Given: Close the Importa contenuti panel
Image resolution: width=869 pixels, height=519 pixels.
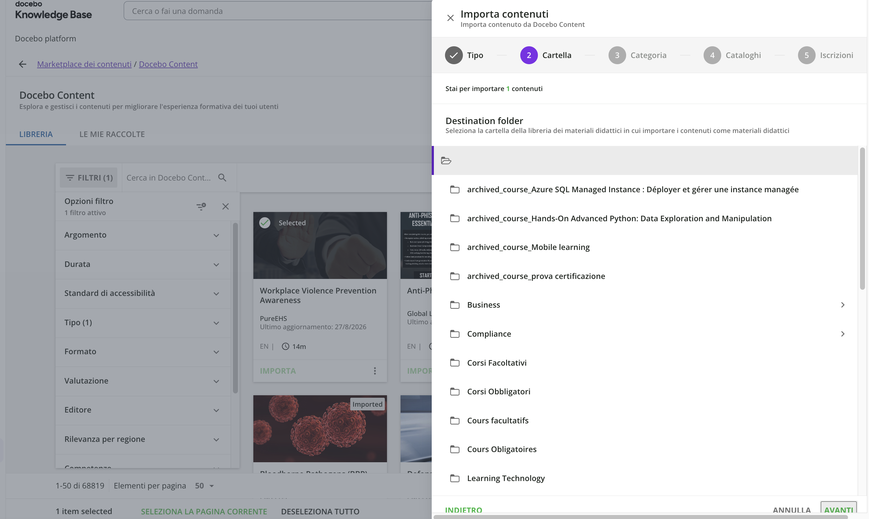Looking at the screenshot, I should [x=451, y=18].
